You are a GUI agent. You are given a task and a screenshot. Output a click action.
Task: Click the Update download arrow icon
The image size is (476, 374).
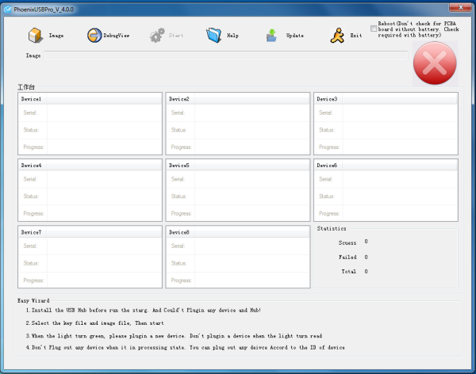(271, 35)
